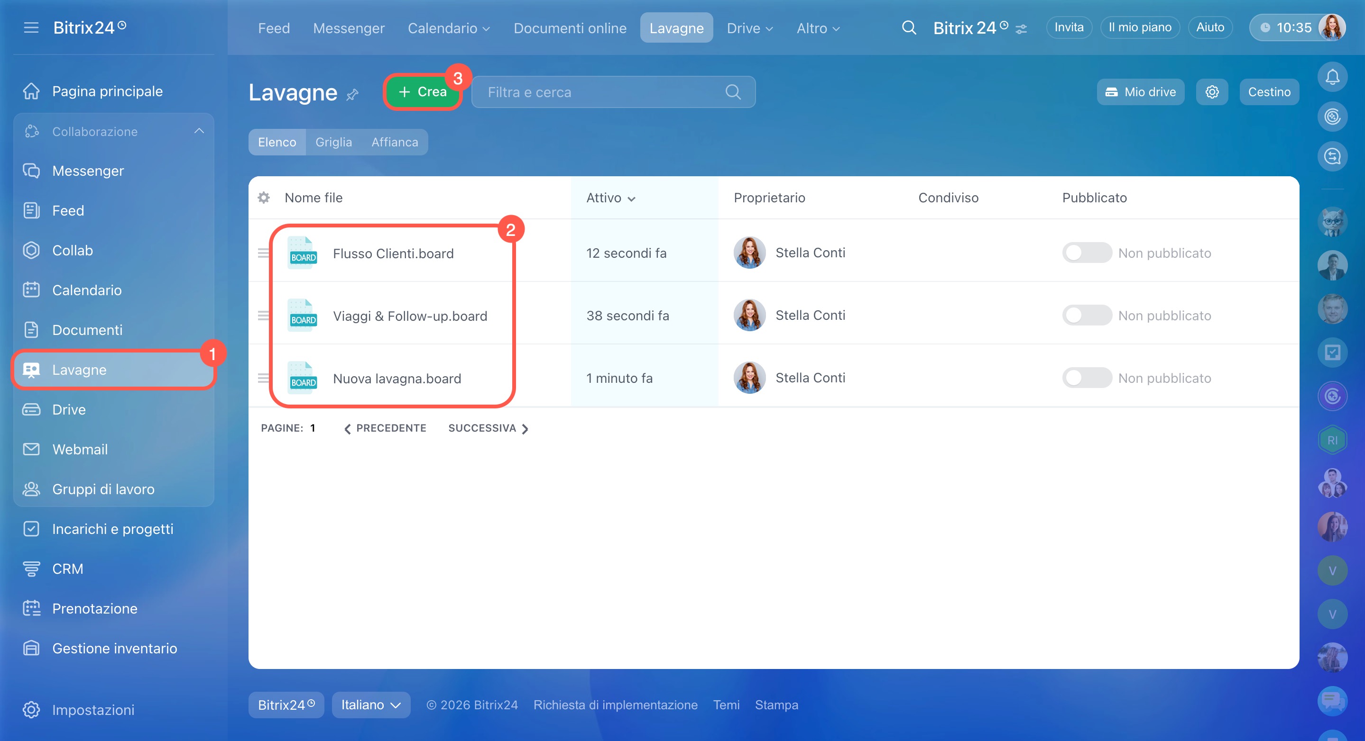This screenshot has height=741, width=1365.
Task: Expand the Altro menu in top navigation
Action: pyautogui.click(x=818, y=28)
